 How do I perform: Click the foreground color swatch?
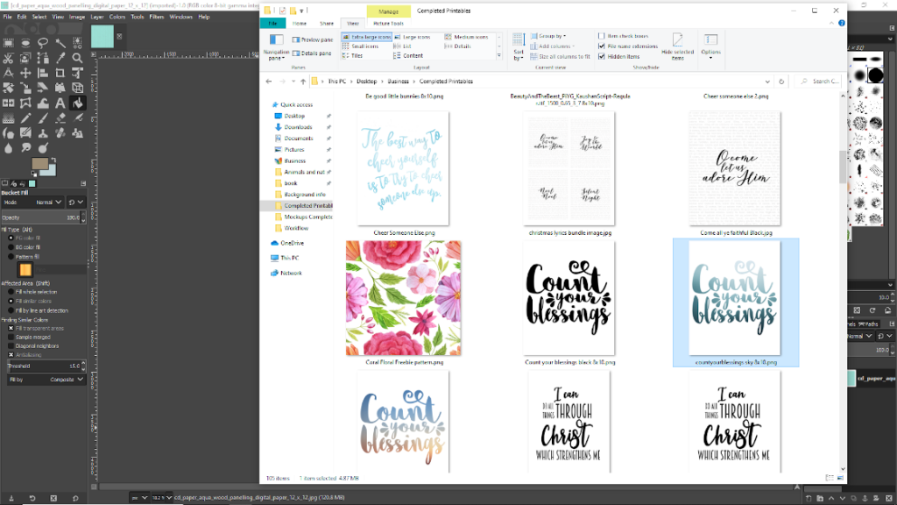40,165
